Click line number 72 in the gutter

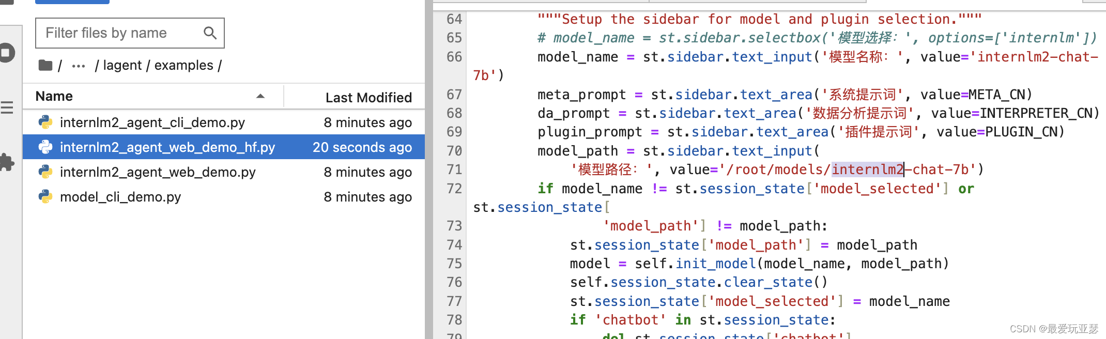454,189
